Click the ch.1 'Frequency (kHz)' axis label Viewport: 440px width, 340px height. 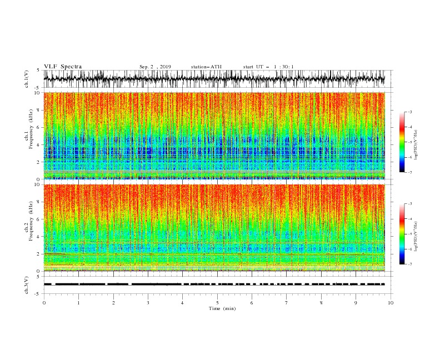point(31,129)
